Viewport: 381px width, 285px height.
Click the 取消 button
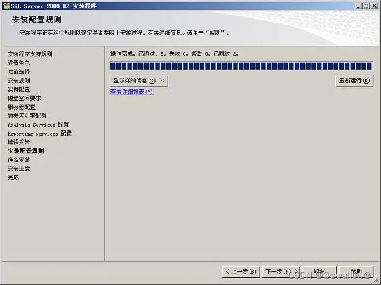[319, 272]
